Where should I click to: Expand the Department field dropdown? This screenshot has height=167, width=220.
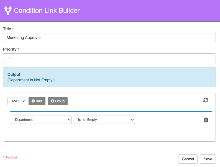(41, 120)
